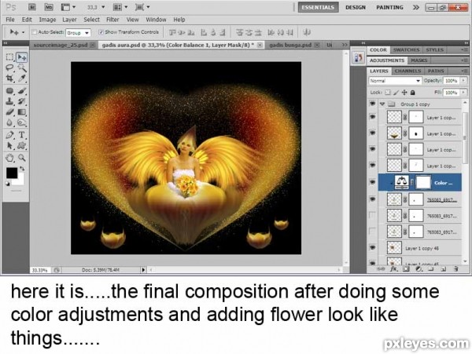Select the Path Selection tool
The height and width of the screenshot is (354, 472).
point(9,146)
